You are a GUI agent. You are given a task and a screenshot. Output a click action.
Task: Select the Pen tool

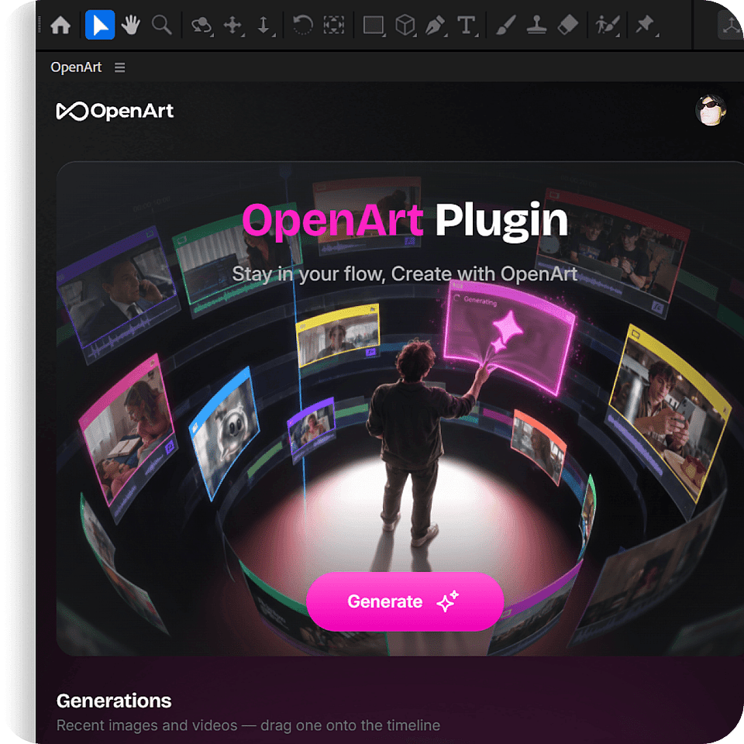coord(436,25)
